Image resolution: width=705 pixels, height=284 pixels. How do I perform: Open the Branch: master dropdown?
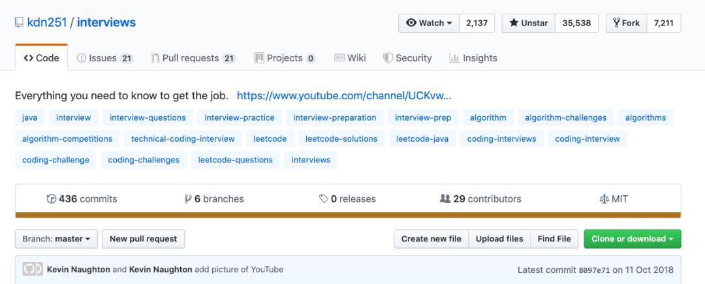tap(56, 239)
